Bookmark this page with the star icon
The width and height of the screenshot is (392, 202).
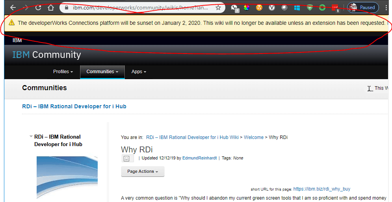pos(218,7)
